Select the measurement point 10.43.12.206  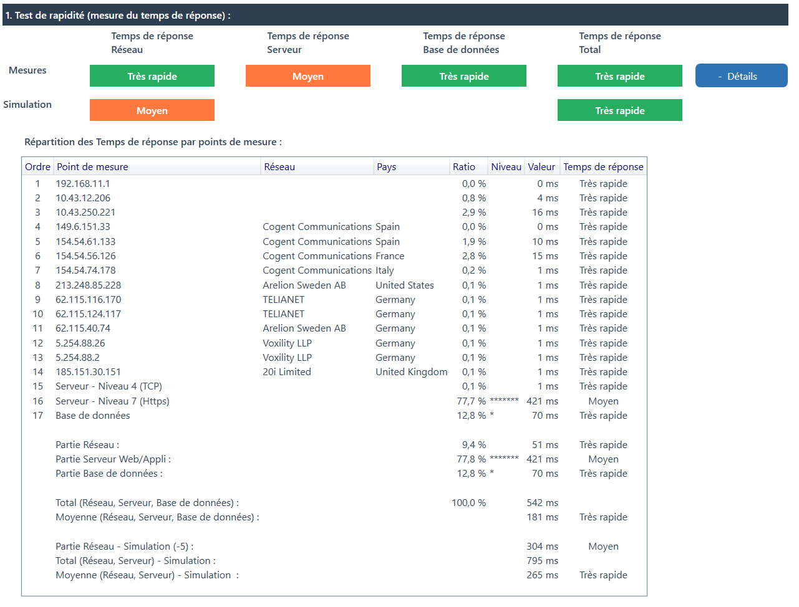pos(83,198)
